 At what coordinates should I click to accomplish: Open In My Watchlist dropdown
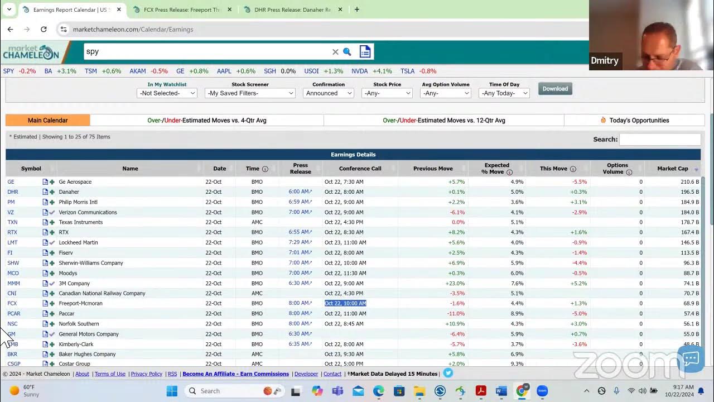tap(167, 93)
